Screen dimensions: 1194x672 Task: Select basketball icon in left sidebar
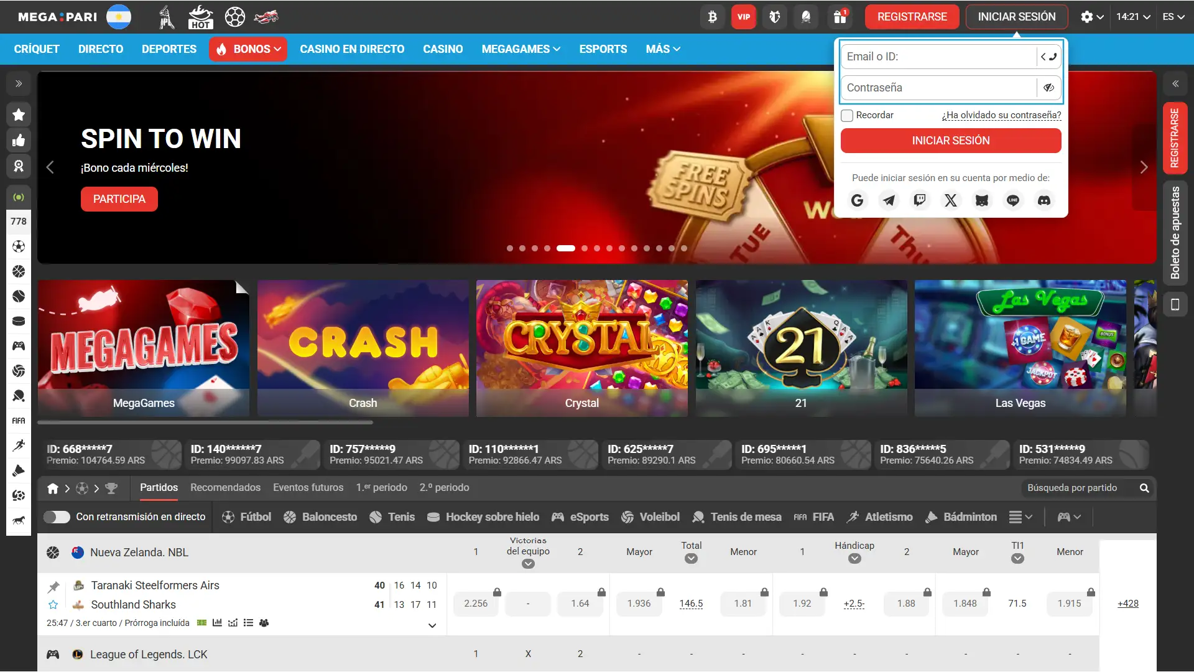coord(19,271)
